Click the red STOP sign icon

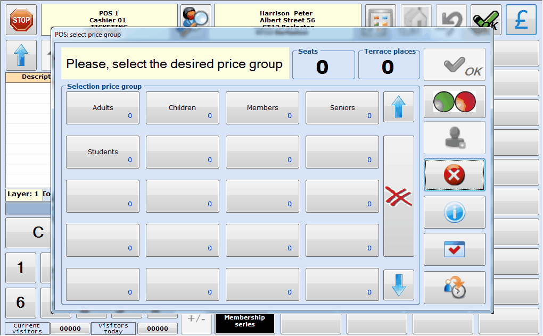(x=21, y=20)
